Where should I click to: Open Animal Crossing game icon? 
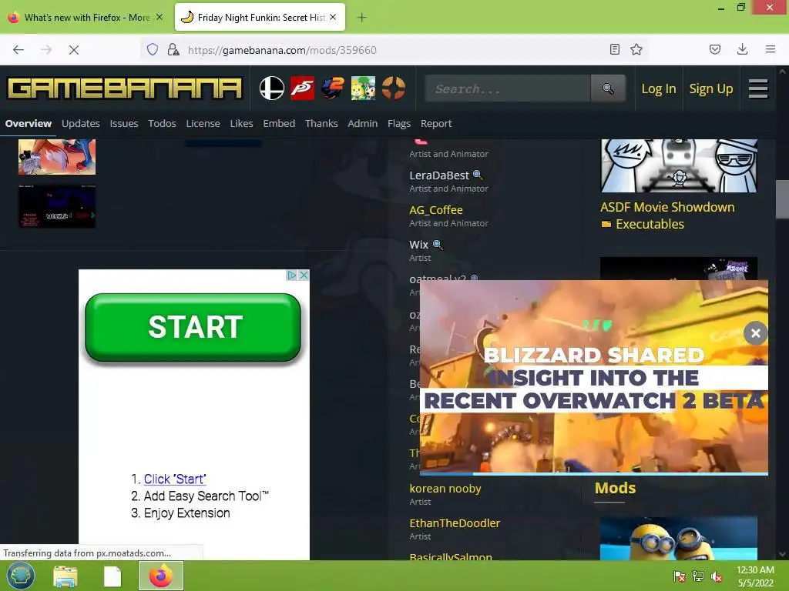click(x=364, y=88)
